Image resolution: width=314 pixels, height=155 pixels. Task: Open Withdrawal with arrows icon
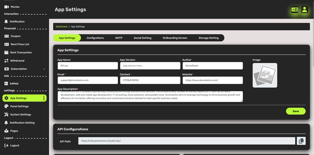7,61
